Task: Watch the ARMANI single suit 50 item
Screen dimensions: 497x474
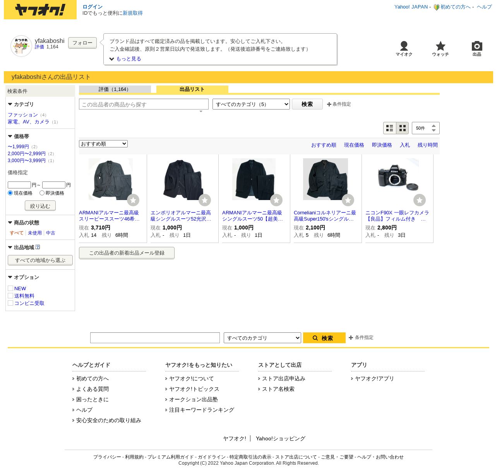Action: (x=276, y=200)
